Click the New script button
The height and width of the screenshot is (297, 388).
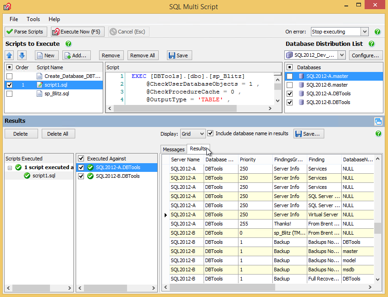coord(45,55)
